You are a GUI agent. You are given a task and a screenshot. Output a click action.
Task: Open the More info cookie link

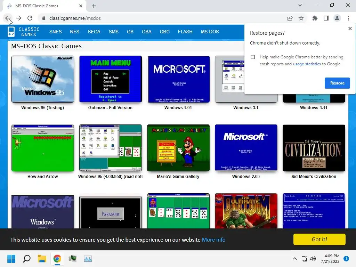(214, 240)
